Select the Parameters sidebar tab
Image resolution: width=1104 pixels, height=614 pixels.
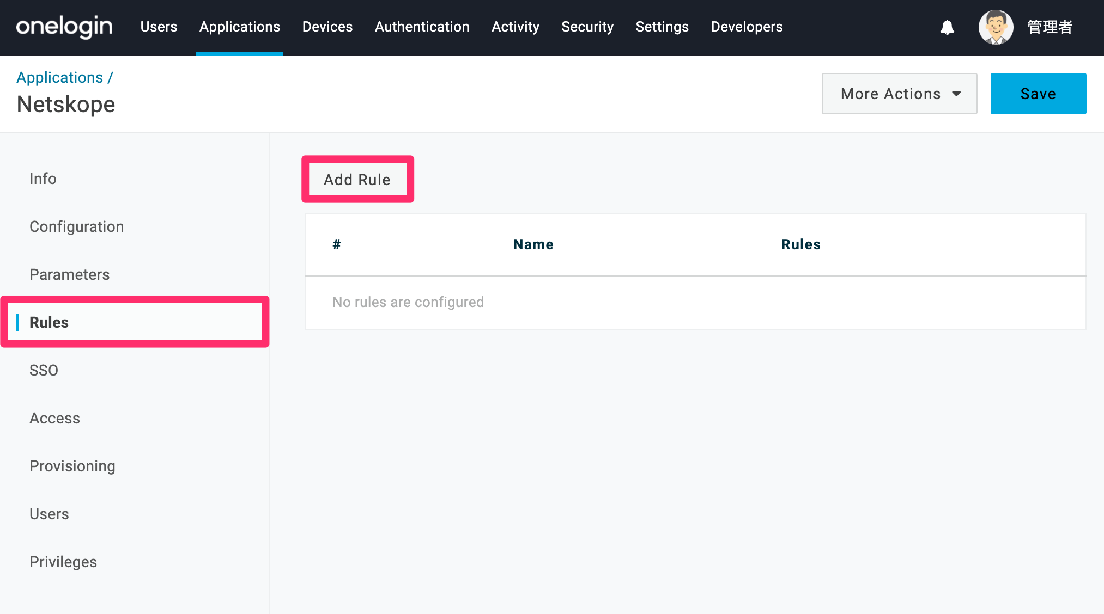pos(70,274)
